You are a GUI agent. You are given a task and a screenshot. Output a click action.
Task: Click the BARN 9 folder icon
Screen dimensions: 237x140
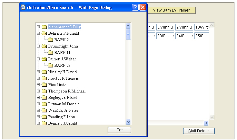pos(51,40)
